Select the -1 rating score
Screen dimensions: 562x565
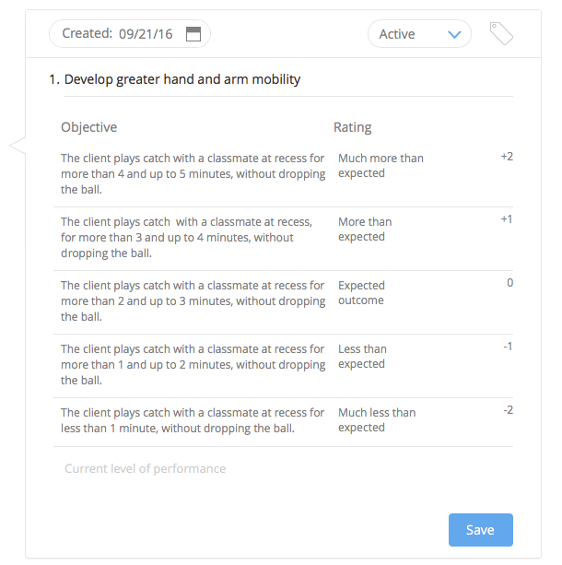coord(508,347)
